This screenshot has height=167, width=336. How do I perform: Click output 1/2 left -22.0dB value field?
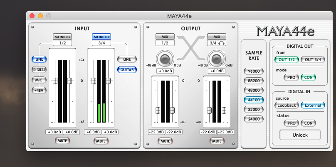click(156, 132)
